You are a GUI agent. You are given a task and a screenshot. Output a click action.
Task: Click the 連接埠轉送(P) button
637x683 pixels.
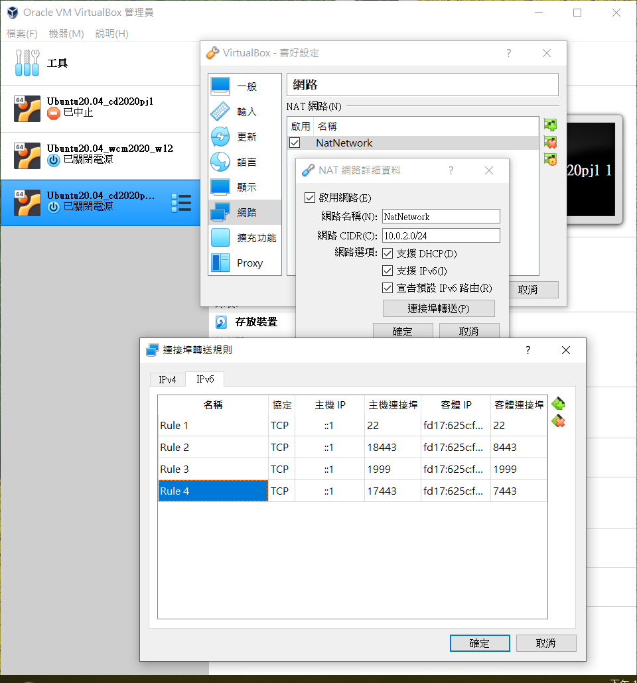439,308
